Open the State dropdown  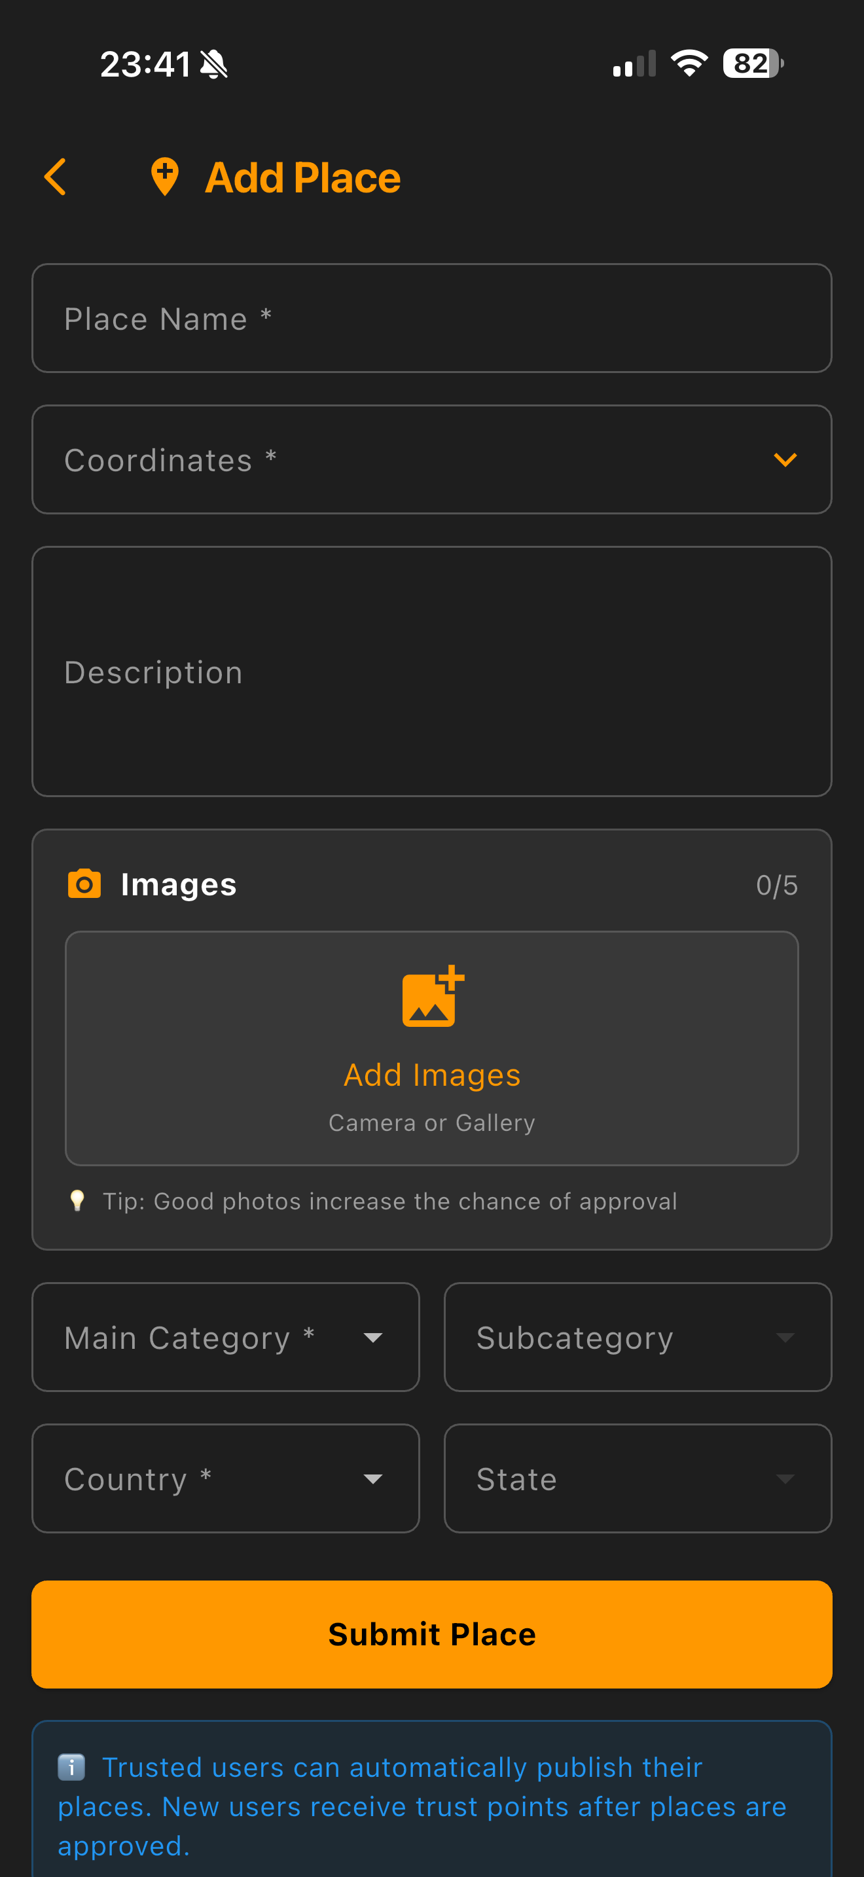638,1478
